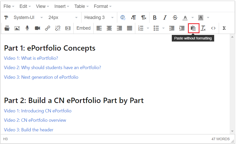Image resolution: width=236 pixels, height=144 pixels.
Task: Open the Table menu
Action: pyautogui.click(x=81, y=6)
